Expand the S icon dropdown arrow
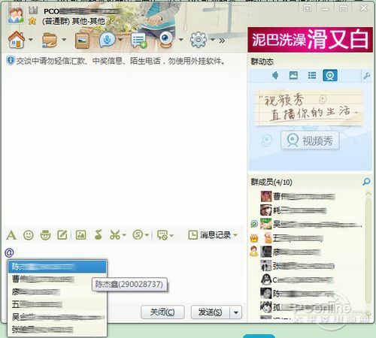376x338 pixels. 147,235
